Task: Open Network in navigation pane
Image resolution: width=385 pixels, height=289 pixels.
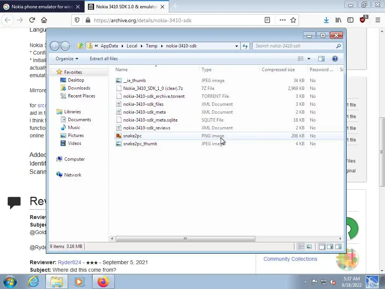Action: [x=73, y=175]
